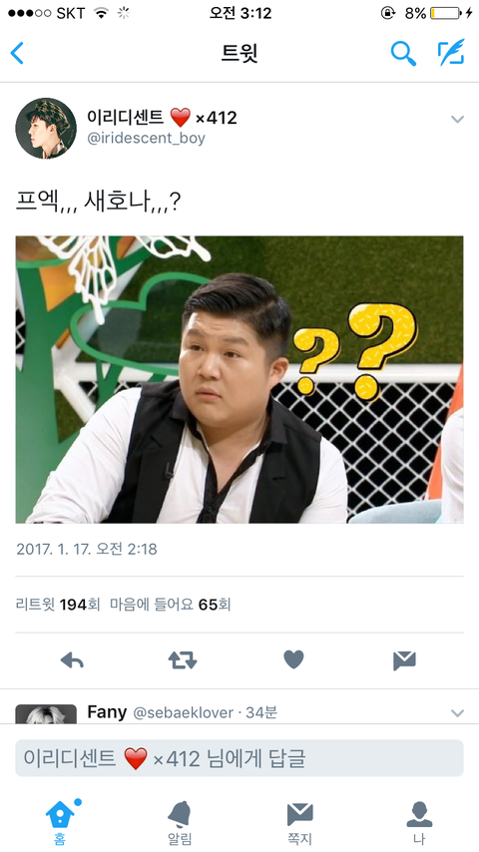Compose a new tweet with quill icon
The height and width of the screenshot is (852, 479).
[451, 53]
